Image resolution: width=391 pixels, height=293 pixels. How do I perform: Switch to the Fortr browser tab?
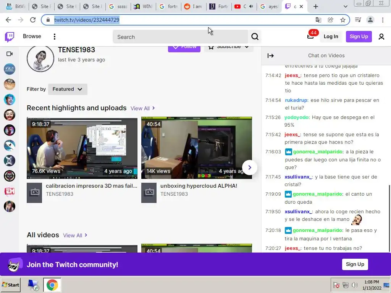click(218, 6)
